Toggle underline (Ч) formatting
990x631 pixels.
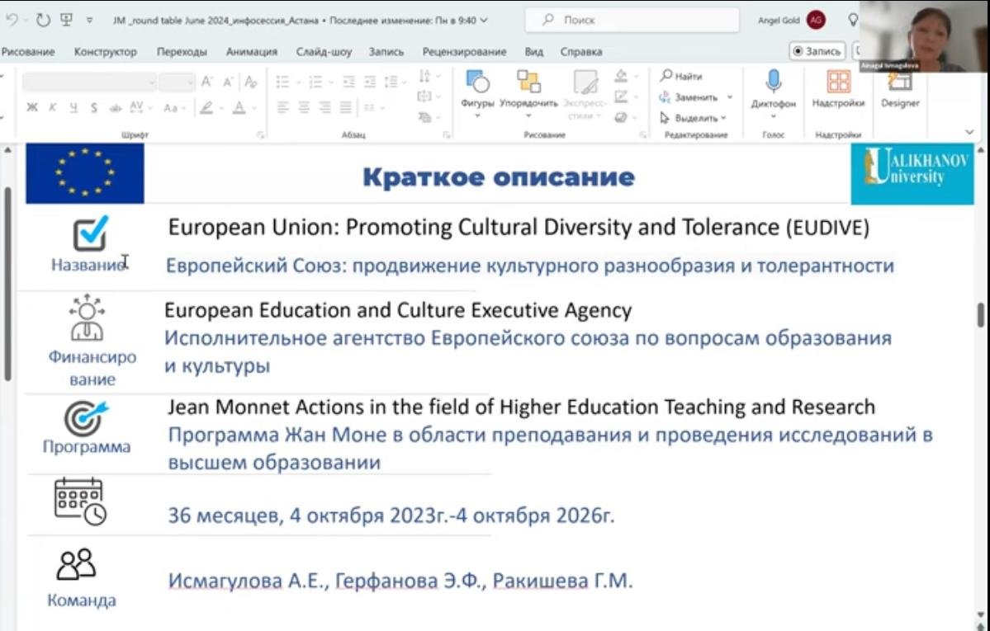(73, 108)
